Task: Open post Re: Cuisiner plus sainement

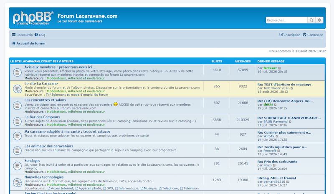Action: pyautogui.click(x=284, y=132)
